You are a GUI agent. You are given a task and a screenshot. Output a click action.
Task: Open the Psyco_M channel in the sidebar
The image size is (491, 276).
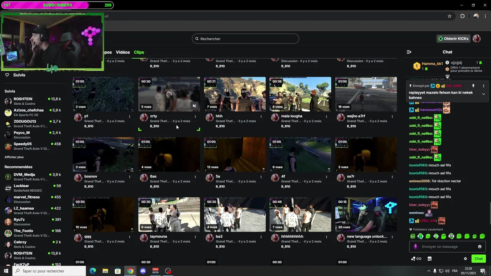pos(33,135)
